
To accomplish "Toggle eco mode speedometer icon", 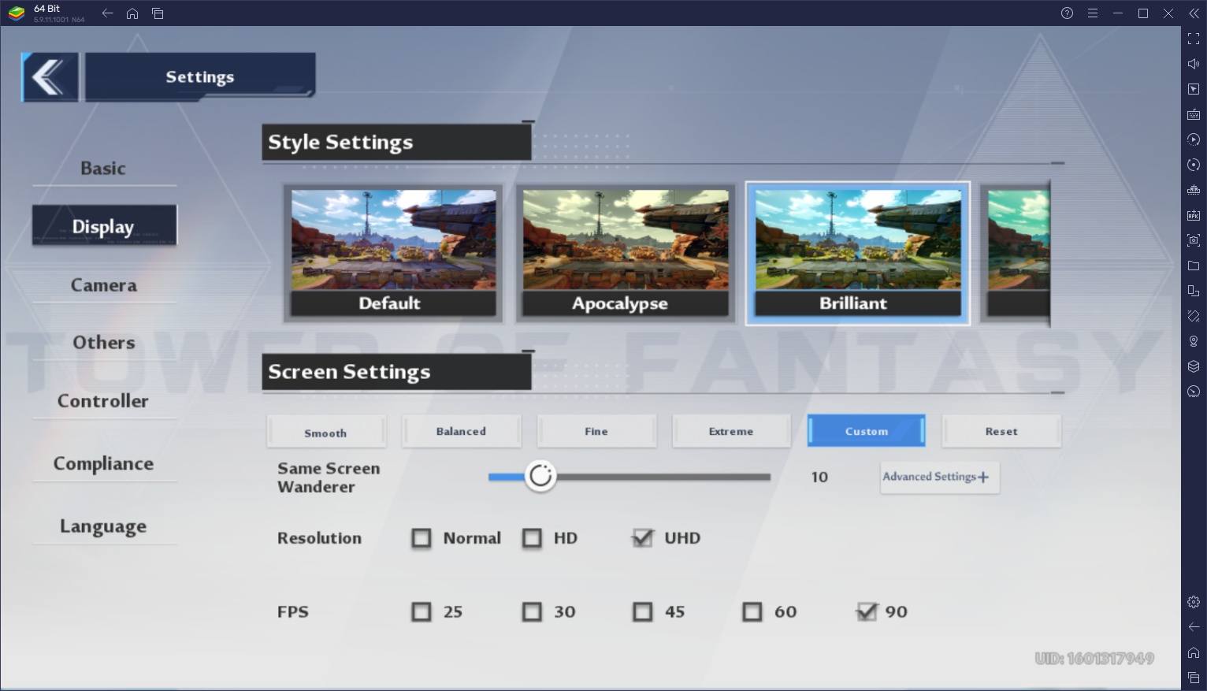I will pyautogui.click(x=1194, y=392).
